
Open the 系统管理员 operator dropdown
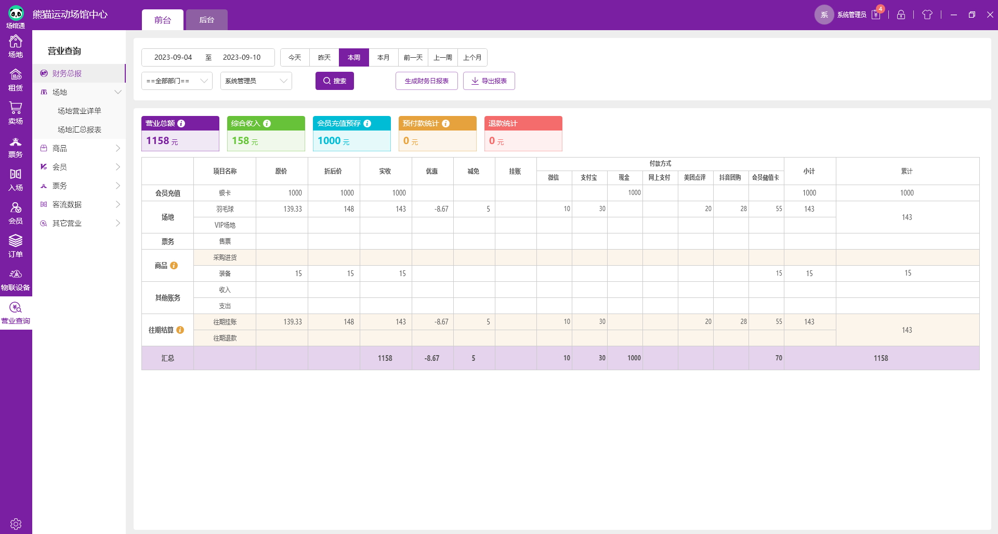tap(256, 81)
